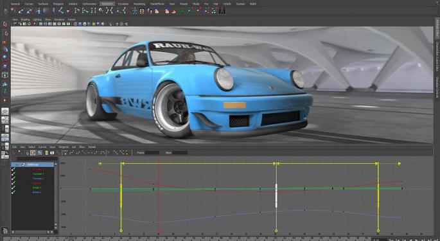Select the Rotate Y channel in outliner
The width and height of the screenshot is (440, 241).
pyautogui.click(x=38, y=188)
